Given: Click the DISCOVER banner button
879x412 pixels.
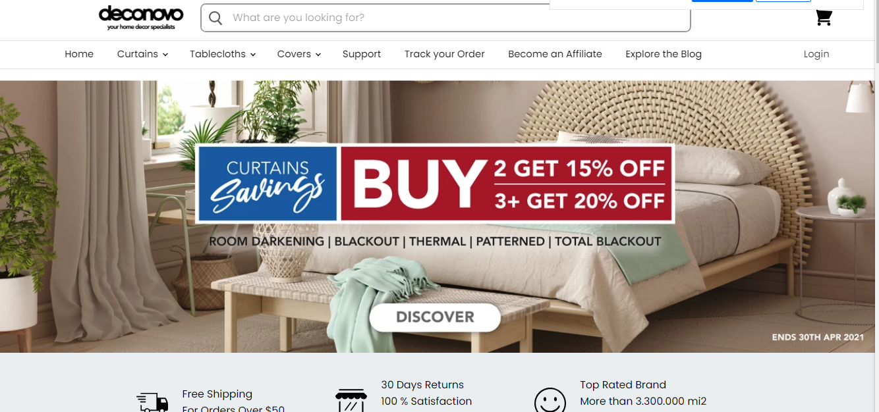Looking at the screenshot, I should 435,317.
